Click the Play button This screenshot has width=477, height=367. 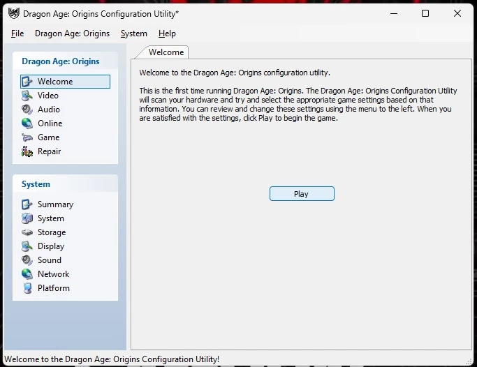pos(302,194)
